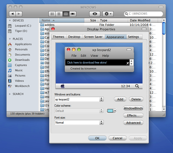Click the Cancel button
The width and height of the screenshot is (173, 153).
(x=117, y=138)
